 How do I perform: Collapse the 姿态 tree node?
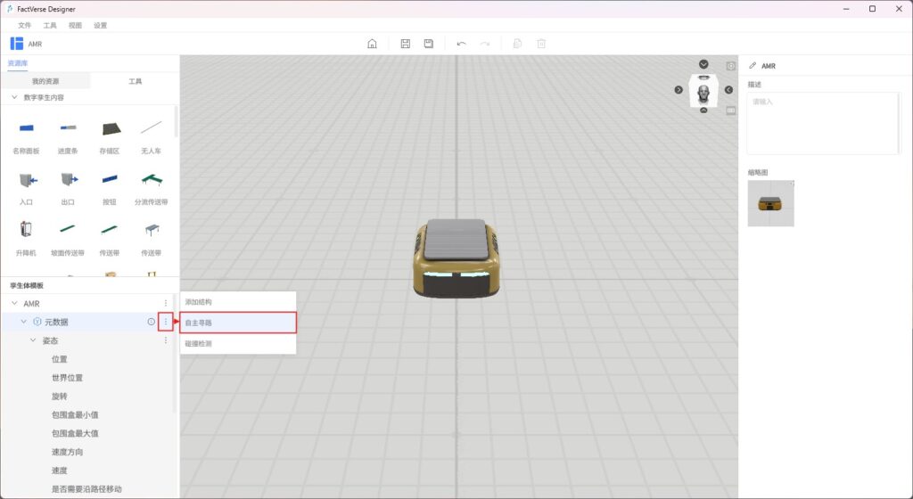[x=33, y=340]
